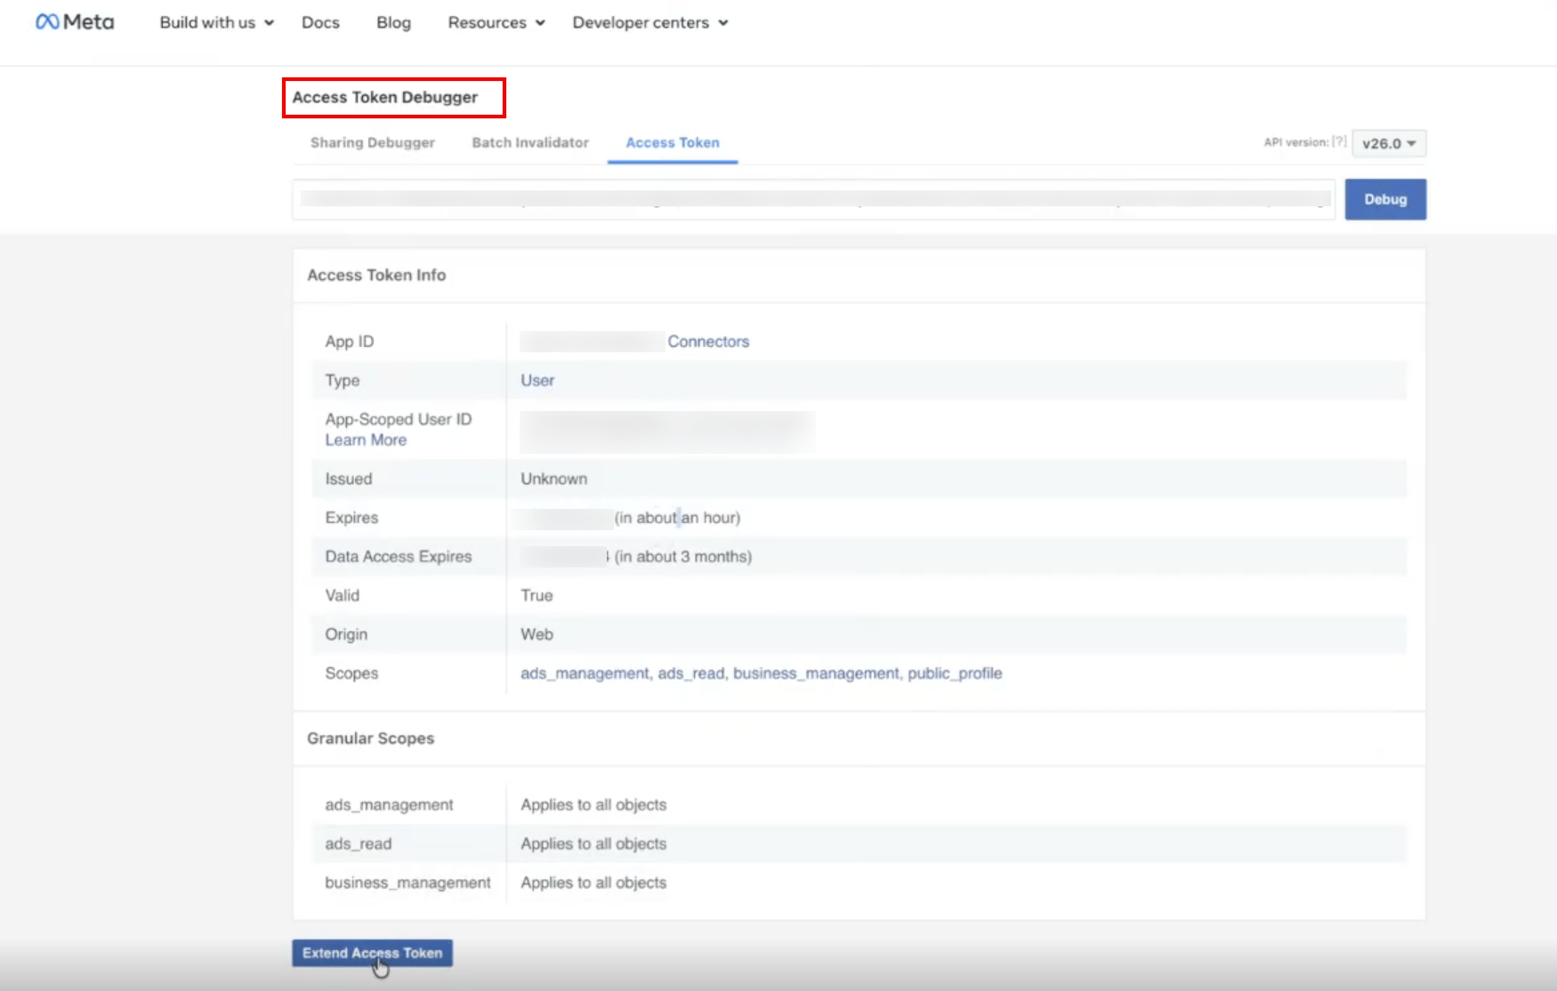The width and height of the screenshot is (1557, 991).
Task: Click the '(in about an hour)' expiry text
Action: 677,518
